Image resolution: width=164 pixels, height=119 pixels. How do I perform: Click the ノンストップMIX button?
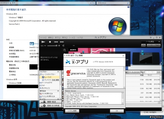(x=154, y=45)
